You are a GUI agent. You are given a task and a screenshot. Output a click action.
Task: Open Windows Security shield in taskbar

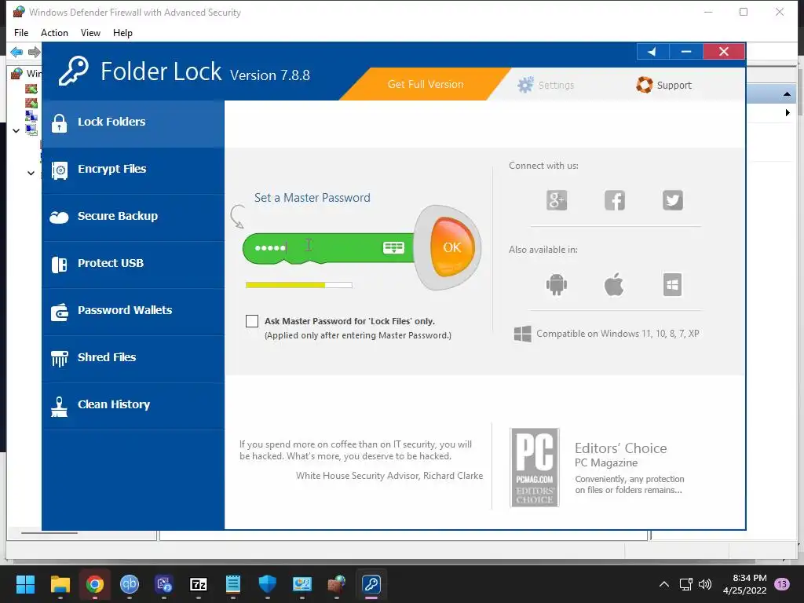tap(268, 584)
